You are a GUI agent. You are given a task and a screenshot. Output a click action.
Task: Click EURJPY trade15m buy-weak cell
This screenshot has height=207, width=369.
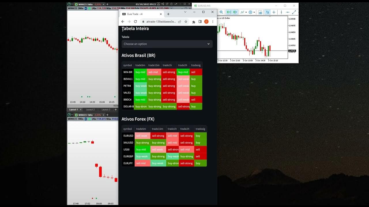tap(158, 163)
